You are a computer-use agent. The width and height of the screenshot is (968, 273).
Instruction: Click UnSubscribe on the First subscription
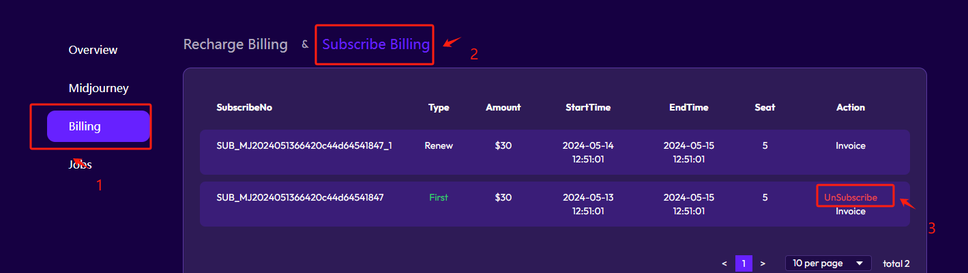(x=851, y=197)
